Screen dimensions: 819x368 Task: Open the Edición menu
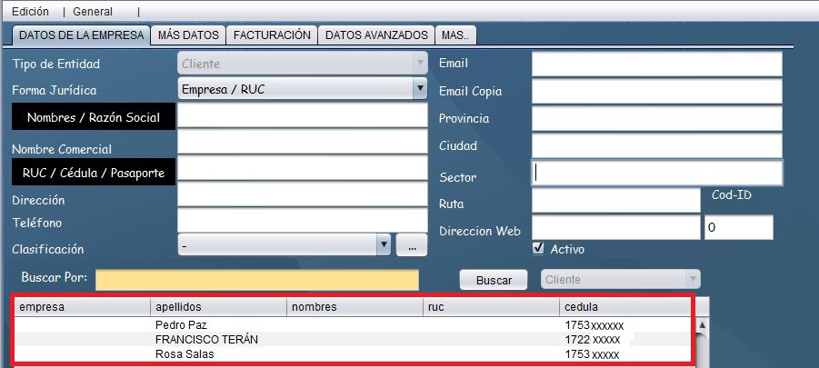(30, 12)
